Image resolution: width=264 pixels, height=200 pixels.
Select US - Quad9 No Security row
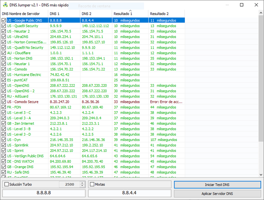[x=93, y=48]
